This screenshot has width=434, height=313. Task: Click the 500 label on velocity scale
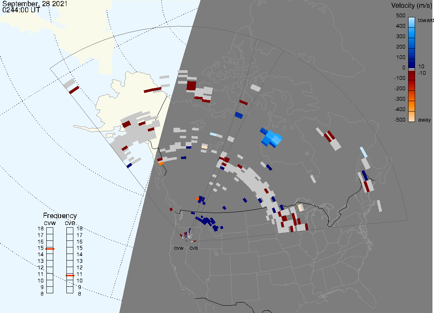coord(400,15)
